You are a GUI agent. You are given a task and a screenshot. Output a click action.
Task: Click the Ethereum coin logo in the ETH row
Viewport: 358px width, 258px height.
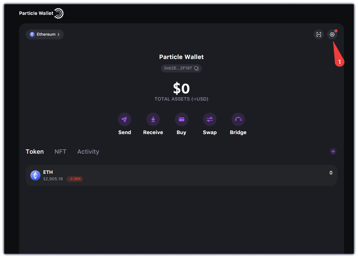(35, 175)
